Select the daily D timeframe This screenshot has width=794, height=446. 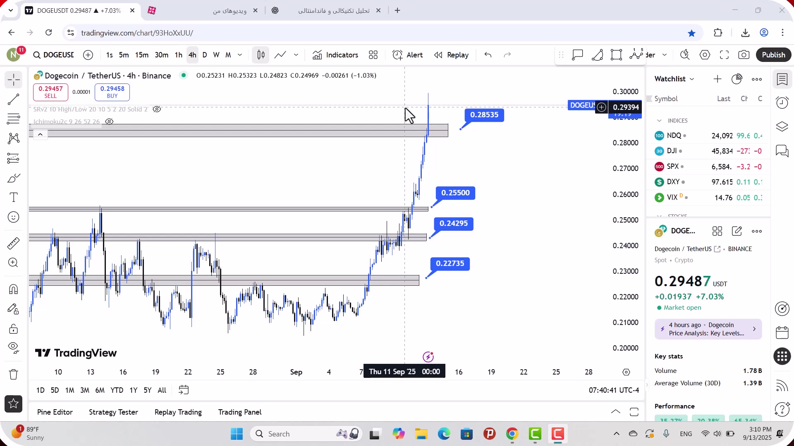pyautogui.click(x=205, y=55)
